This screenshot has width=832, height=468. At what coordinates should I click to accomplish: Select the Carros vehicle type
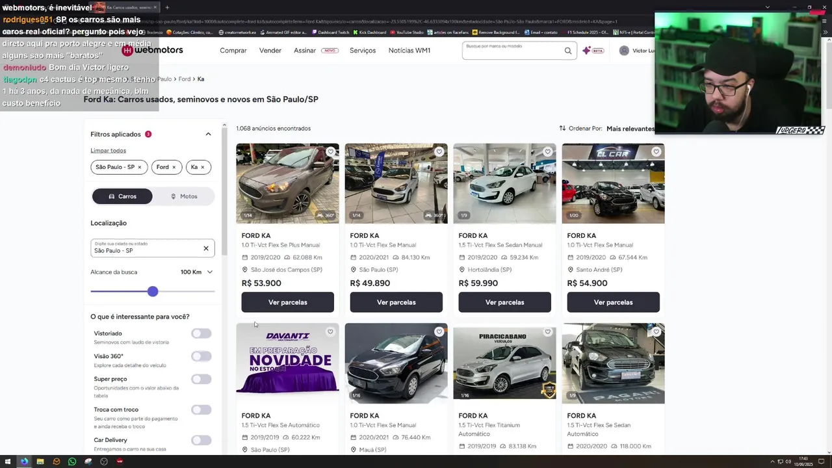[122, 196]
